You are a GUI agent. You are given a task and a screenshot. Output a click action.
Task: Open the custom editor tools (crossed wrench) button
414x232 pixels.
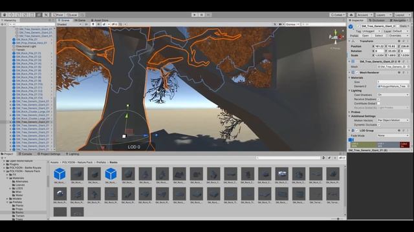coord(46,15)
